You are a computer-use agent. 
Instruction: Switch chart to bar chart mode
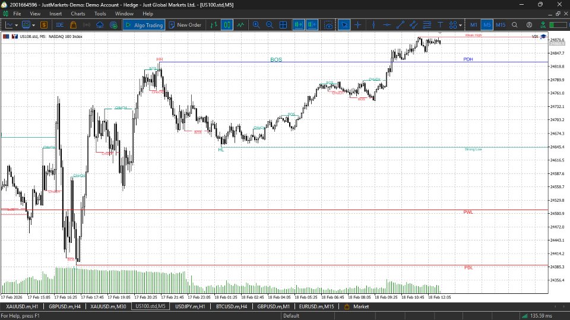pos(213,25)
